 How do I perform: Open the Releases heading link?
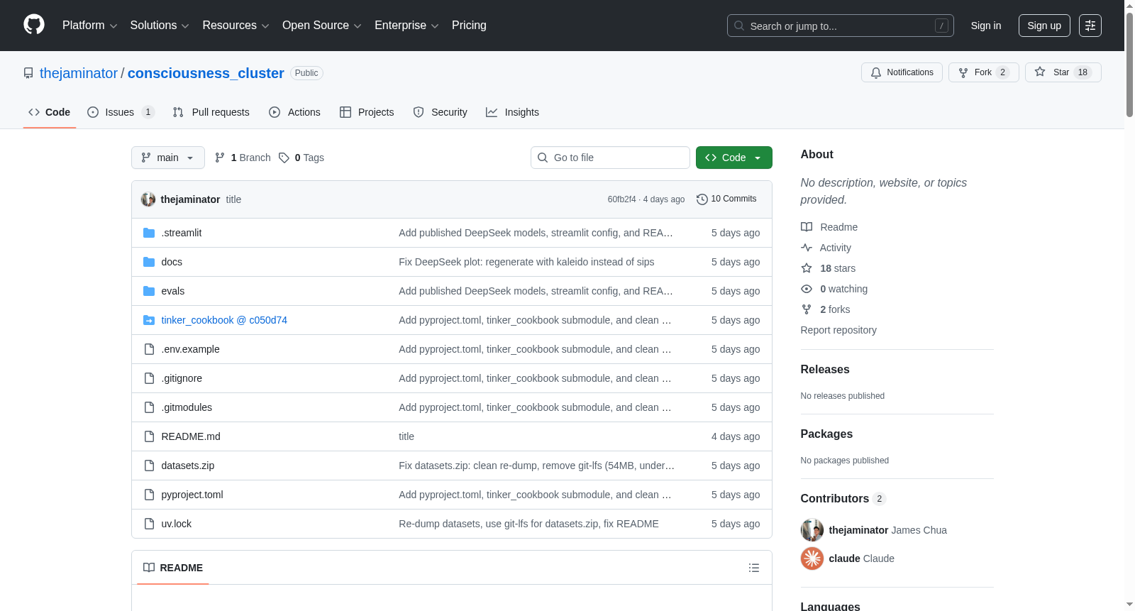[x=825, y=370]
